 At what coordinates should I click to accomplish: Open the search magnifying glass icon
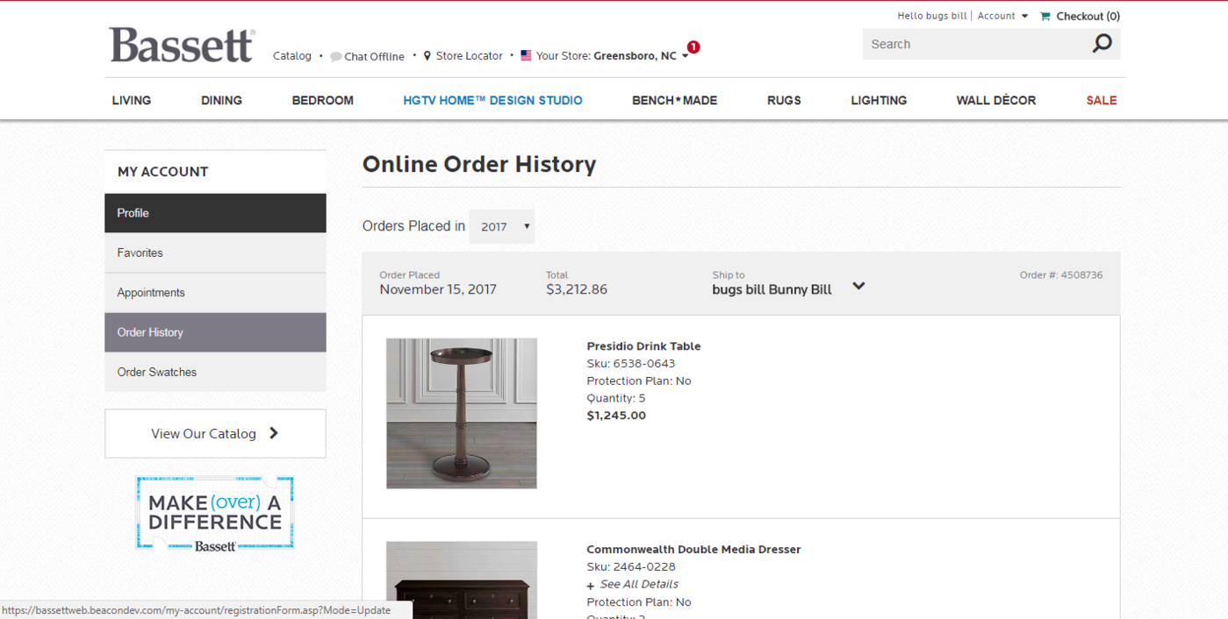1102,43
